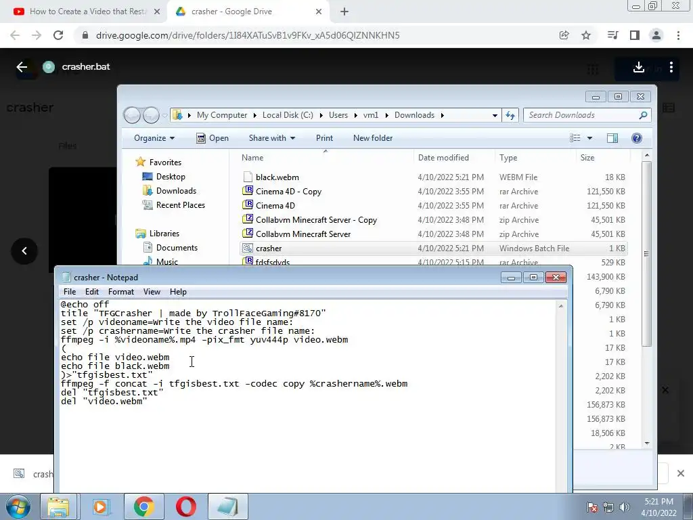Screen dimensions: 693x520
Task: Select the black.webm file
Action: click(433, 177)
